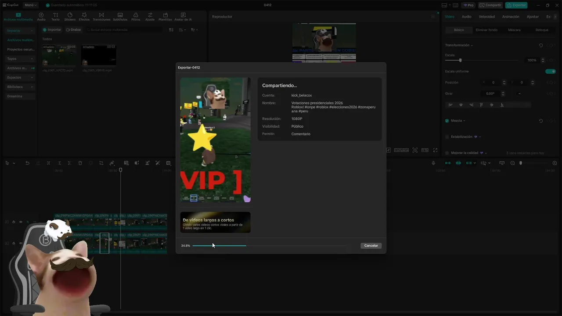This screenshot has height=316, width=562.
Task: Open the Filtros panel
Action: 136,17
